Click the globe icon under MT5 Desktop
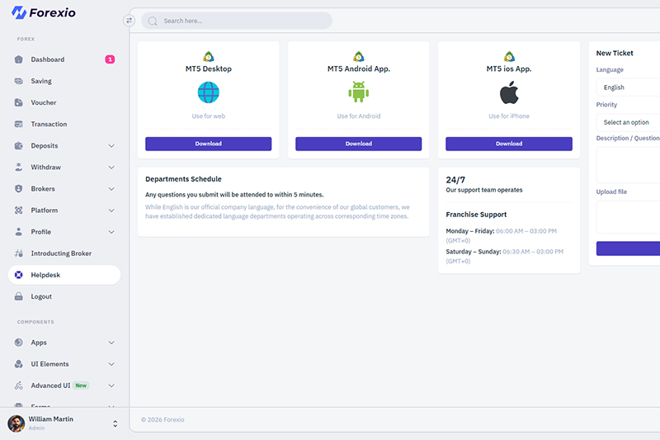This screenshot has height=440, width=660. tap(209, 92)
